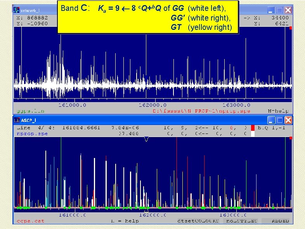Click the 'noLSTYLES' status field
305x229 pixels.
(242, 221)
